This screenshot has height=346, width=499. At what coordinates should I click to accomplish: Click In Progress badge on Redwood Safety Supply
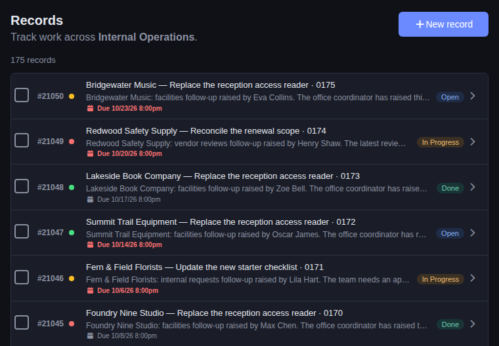[440, 142]
